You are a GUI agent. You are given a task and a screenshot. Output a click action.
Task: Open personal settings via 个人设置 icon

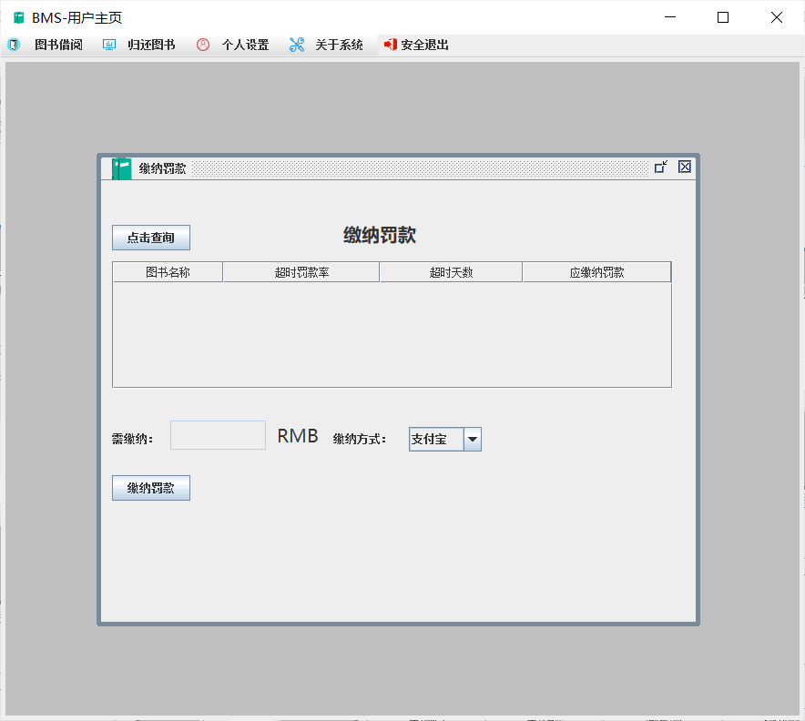coord(202,44)
